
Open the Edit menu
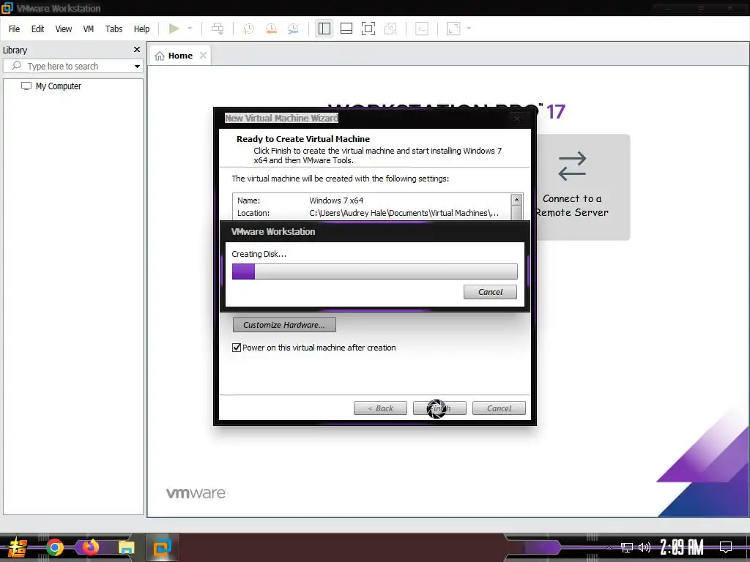(x=38, y=29)
